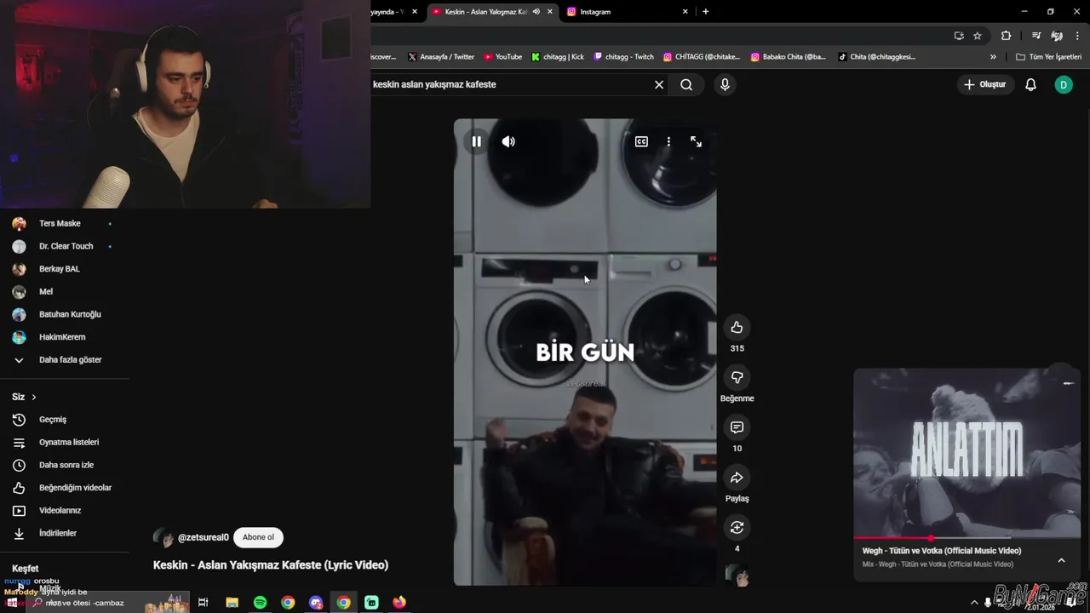
Task: Open Geçmiş watch history
Action: point(53,420)
